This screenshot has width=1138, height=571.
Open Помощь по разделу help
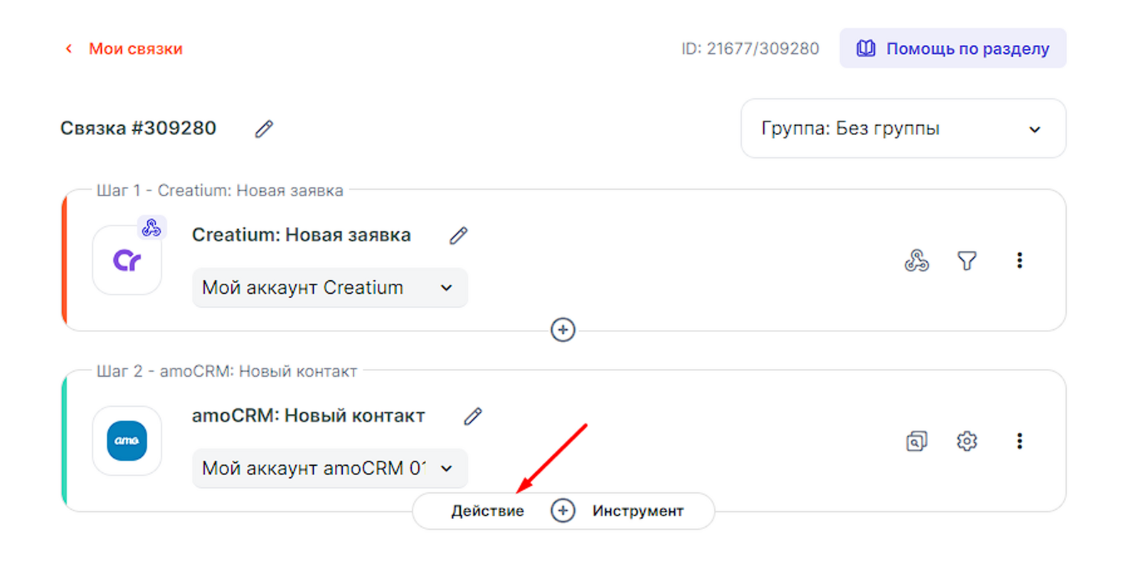tap(952, 48)
